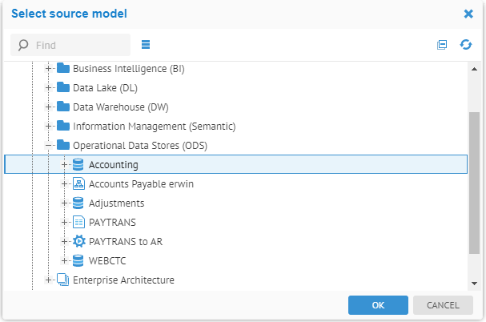
Task: Open the search options list icon
Action: [146, 45]
